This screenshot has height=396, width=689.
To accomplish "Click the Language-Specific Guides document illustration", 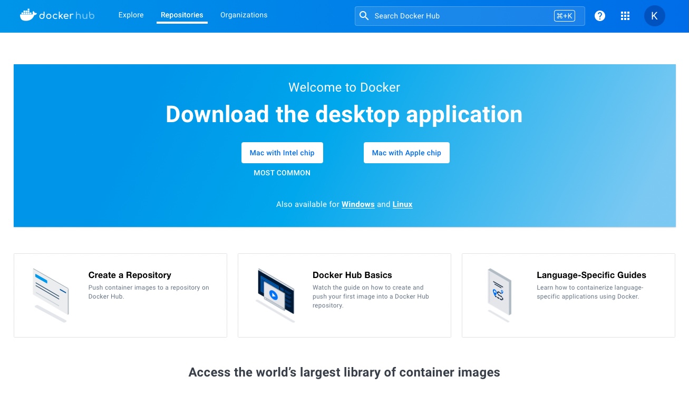I will click(x=499, y=295).
